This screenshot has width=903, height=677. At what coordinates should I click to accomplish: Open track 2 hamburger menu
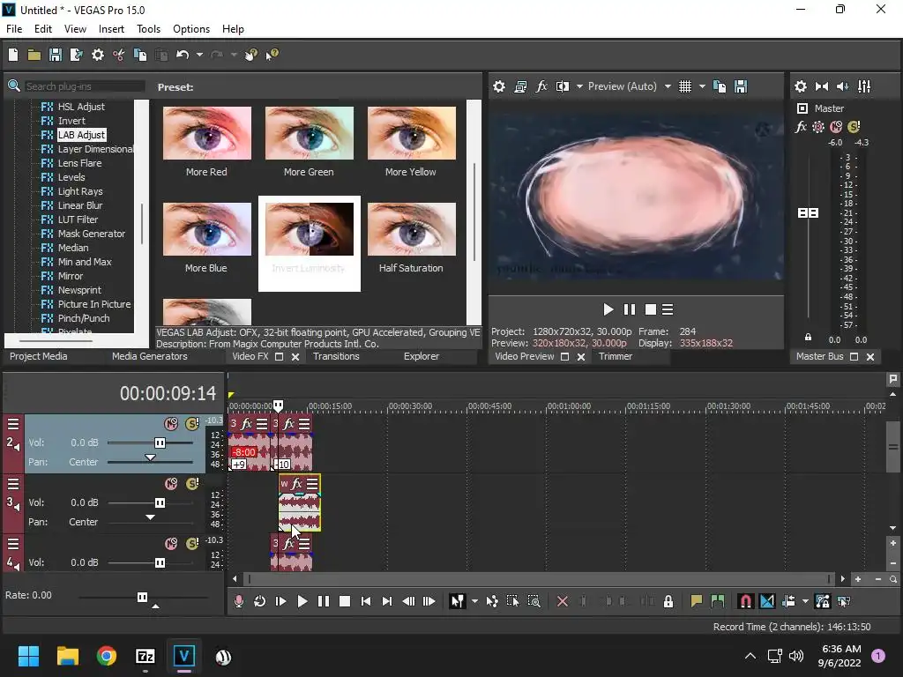coord(13,424)
